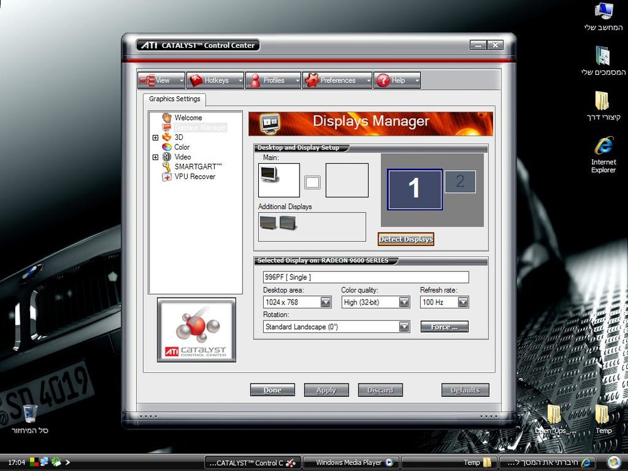
Task: Click the Video reel icon
Action: point(166,157)
